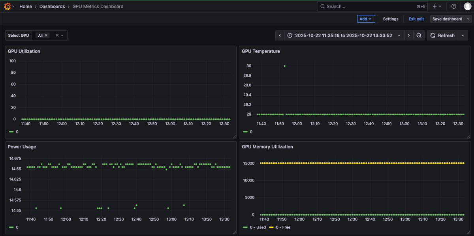Shift time range backward with left arrow
The width and height of the screenshot is (474, 236).
(280, 35)
